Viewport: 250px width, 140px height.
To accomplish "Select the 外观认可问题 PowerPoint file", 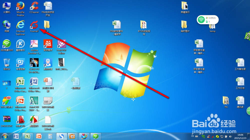I will pos(48,85).
